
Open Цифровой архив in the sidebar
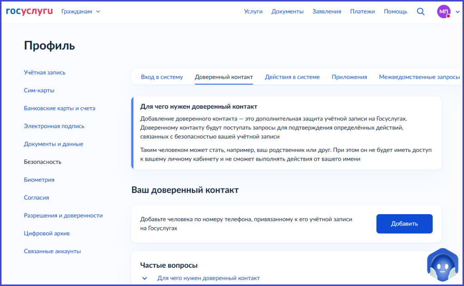pyautogui.click(x=47, y=234)
